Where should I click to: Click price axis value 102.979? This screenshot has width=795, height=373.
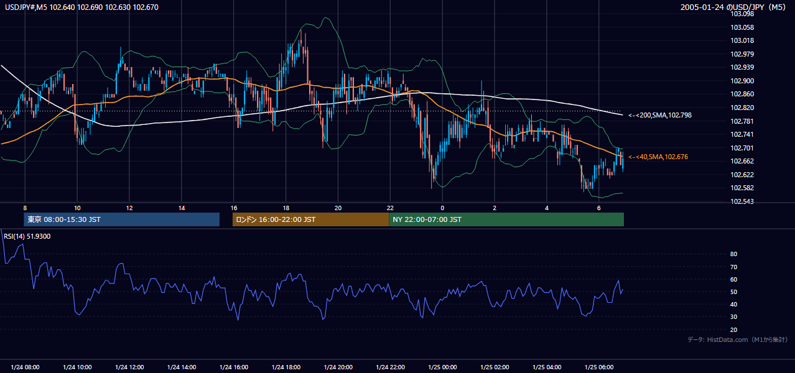pyautogui.click(x=742, y=54)
